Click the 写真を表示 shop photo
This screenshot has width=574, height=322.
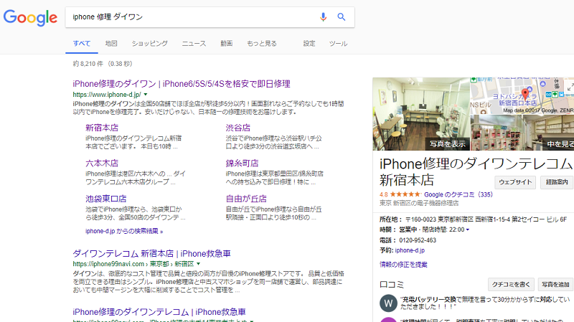pyautogui.click(x=421, y=114)
